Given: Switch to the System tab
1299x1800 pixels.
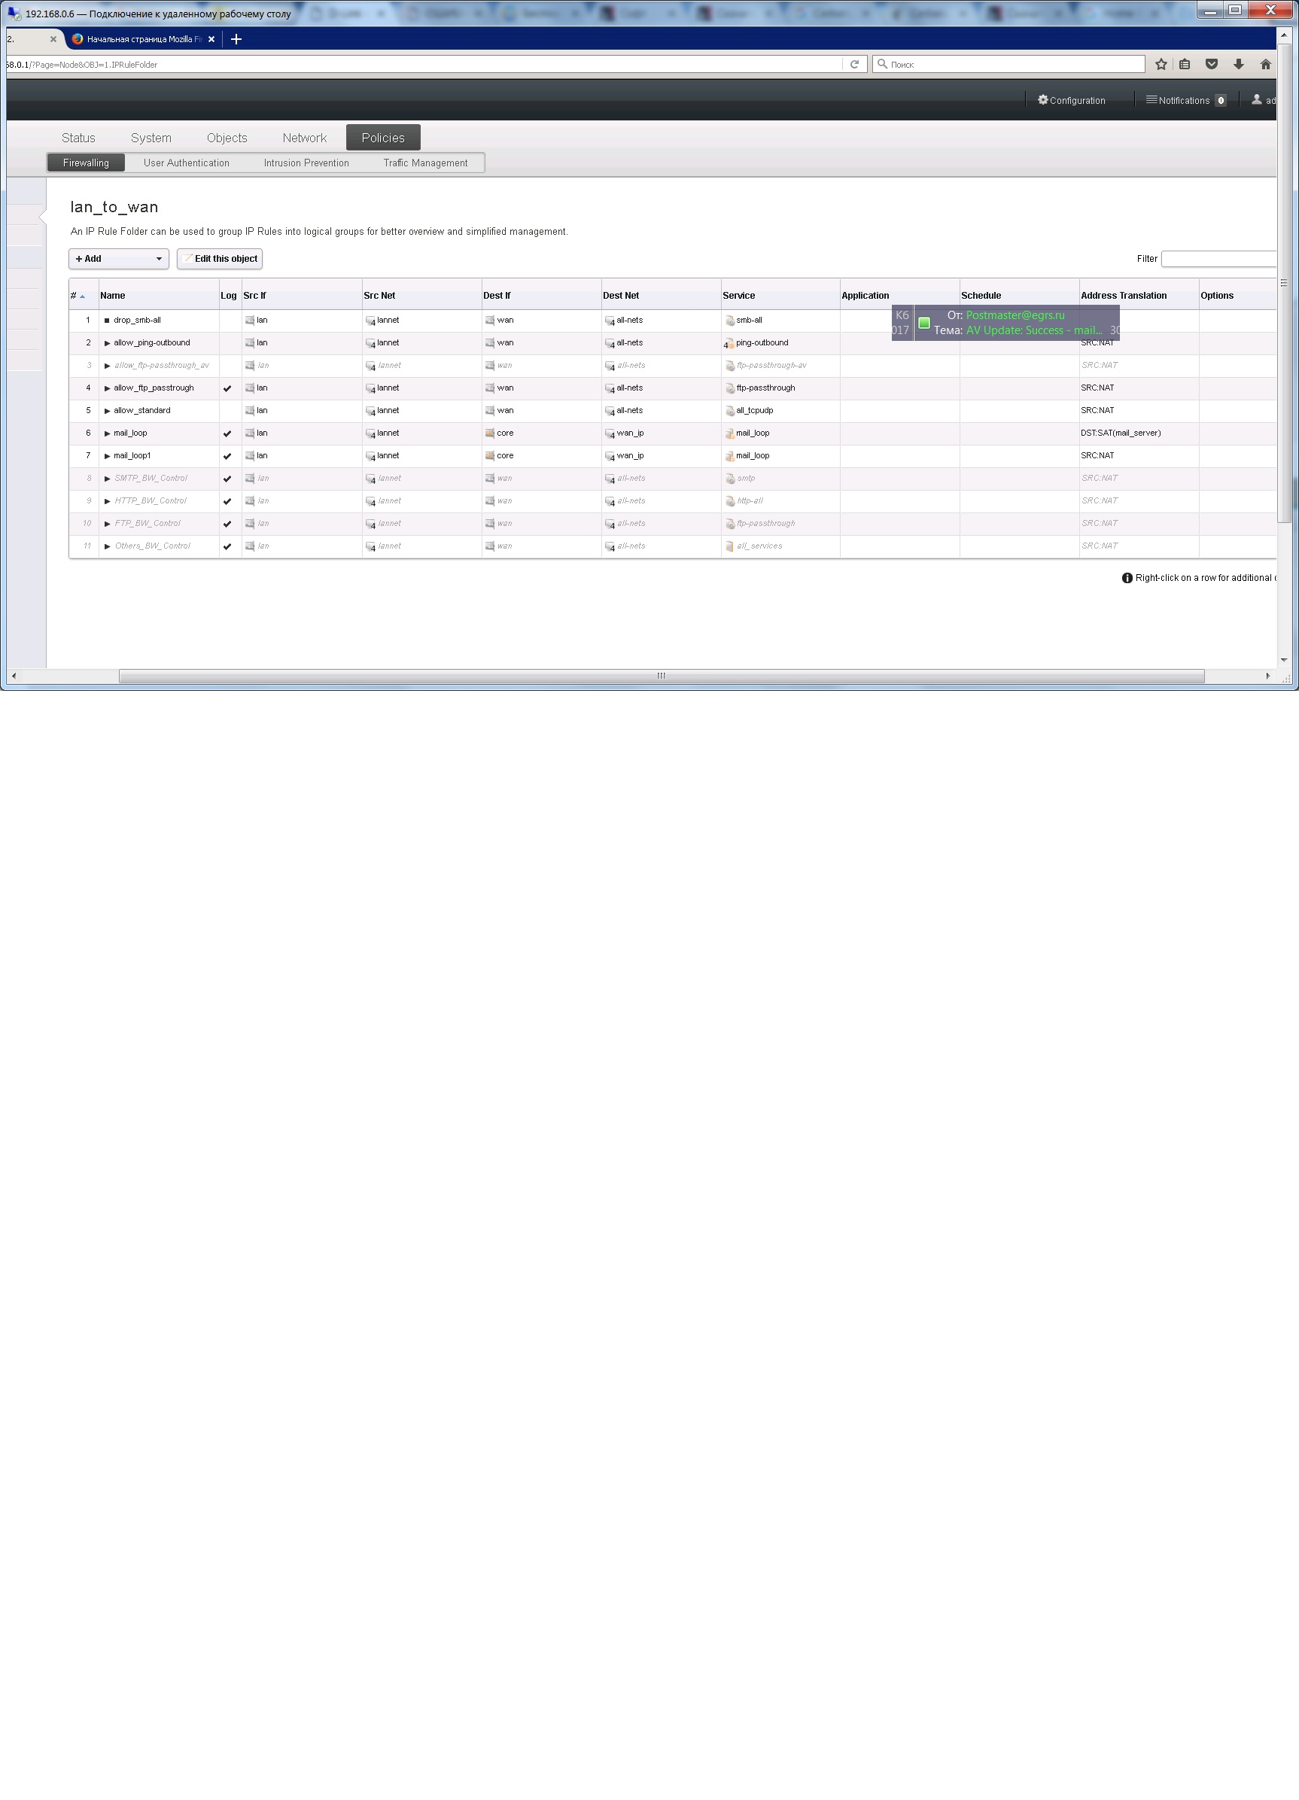Looking at the screenshot, I should click(151, 138).
